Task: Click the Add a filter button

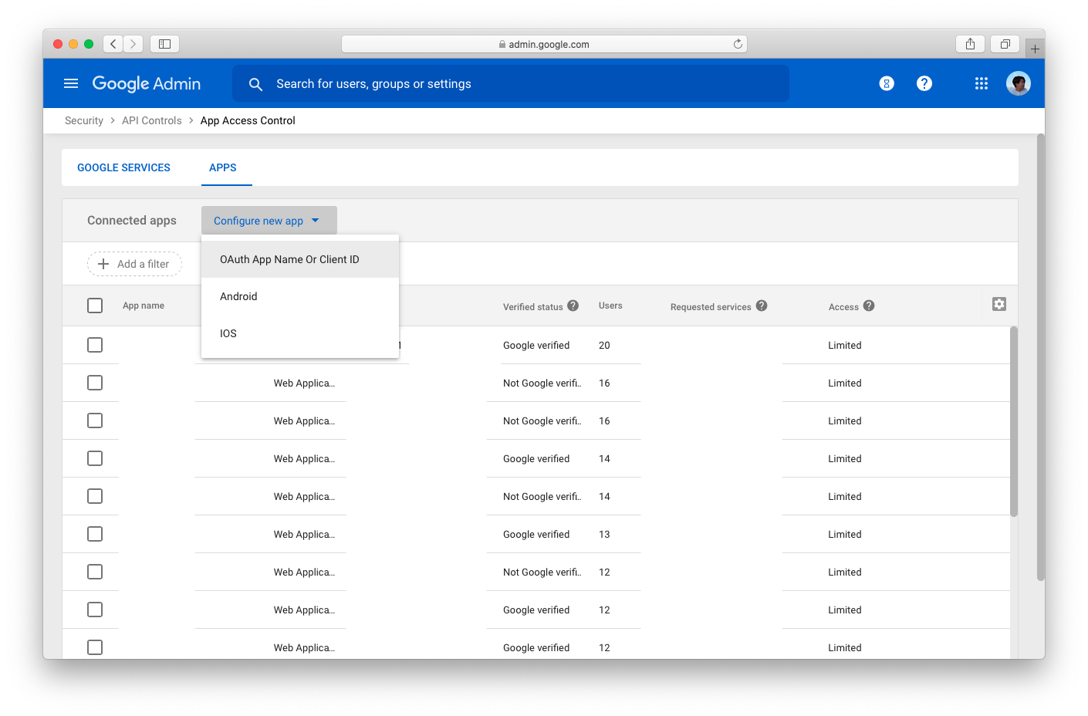Action: 134,263
